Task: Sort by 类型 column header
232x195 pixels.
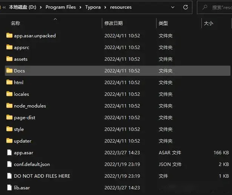Action: [163, 23]
